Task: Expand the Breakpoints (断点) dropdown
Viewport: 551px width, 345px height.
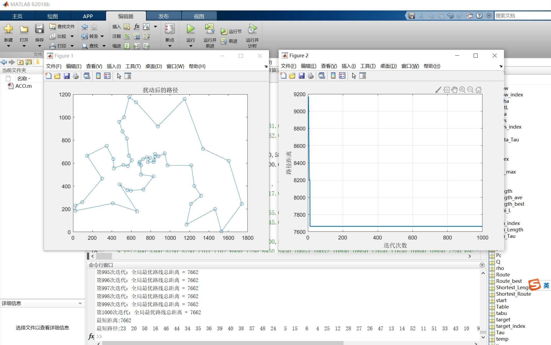Action: pyautogui.click(x=170, y=46)
